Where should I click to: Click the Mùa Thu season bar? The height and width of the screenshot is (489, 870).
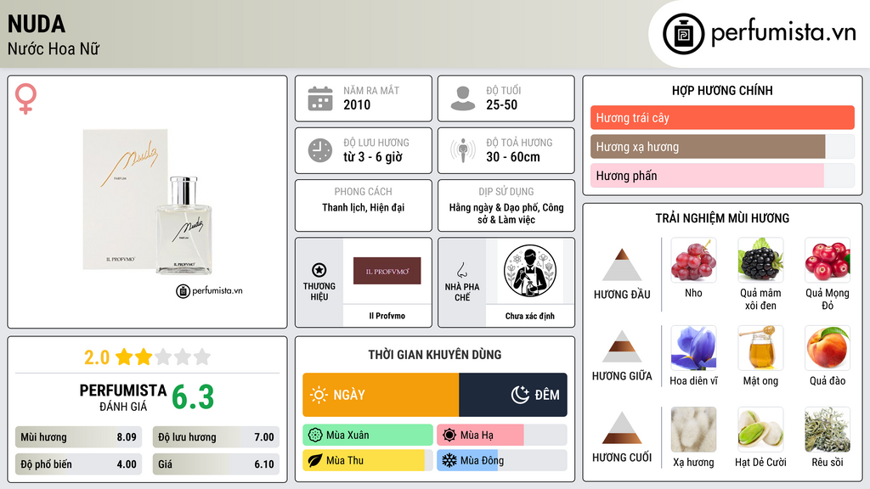click(x=368, y=460)
